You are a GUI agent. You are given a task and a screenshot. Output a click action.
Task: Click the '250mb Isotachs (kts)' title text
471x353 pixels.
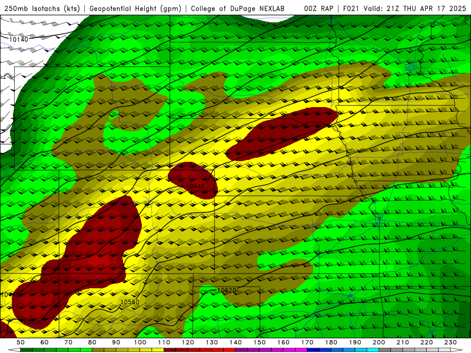coord(42,8)
